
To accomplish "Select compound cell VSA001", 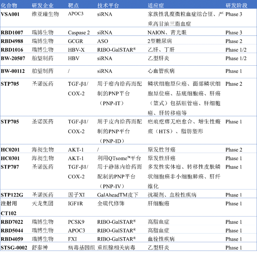I will [10, 14].
